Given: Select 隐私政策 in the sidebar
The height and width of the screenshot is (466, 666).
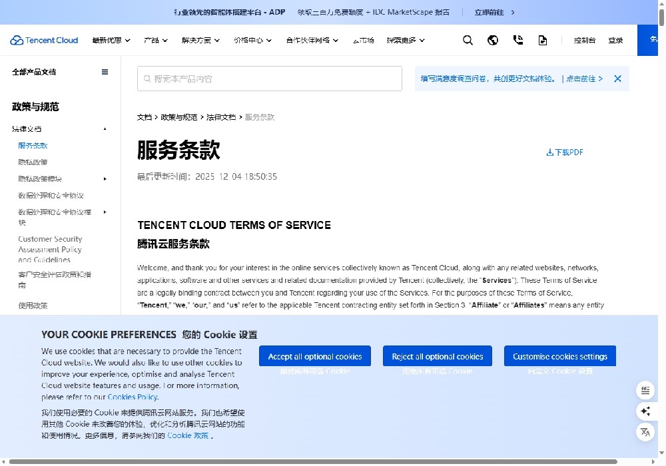Looking at the screenshot, I should tap(33, 162).
